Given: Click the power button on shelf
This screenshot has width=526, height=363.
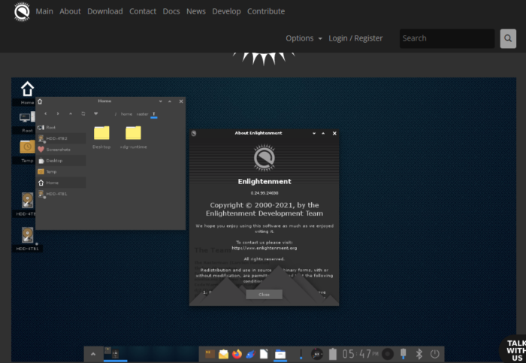Looking at the screenshot, I should [435, 354].
